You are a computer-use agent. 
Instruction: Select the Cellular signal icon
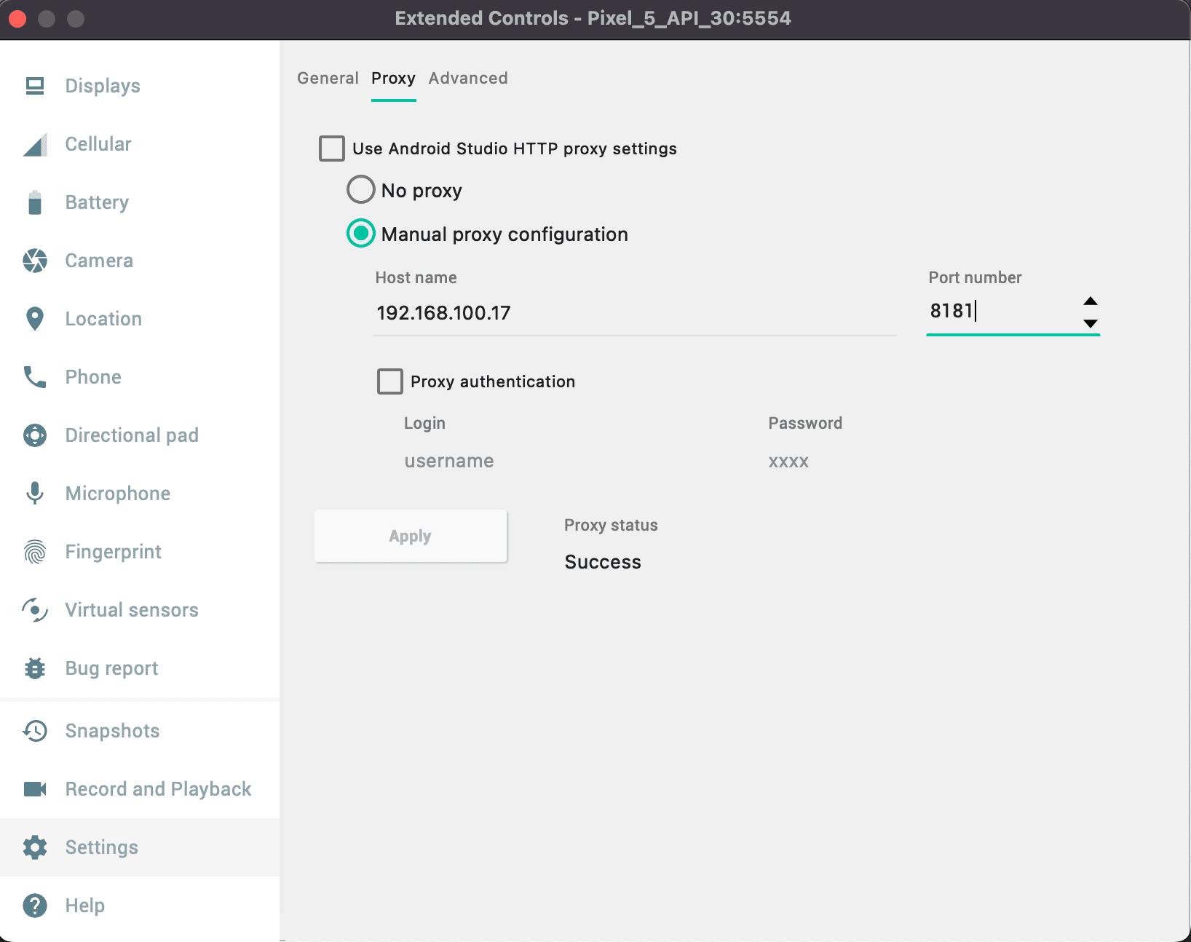(x=34, y=144)
